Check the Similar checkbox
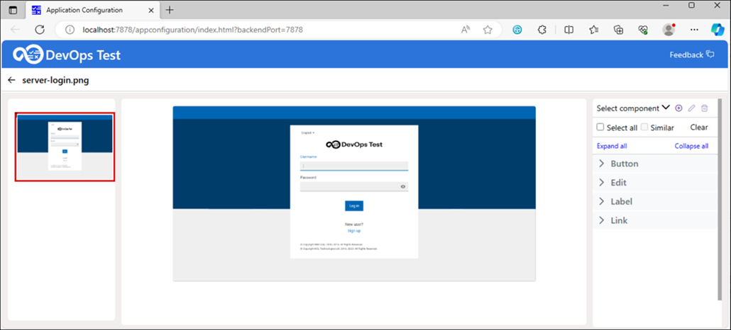This screenshot has height=330, width=731. coord(644,127)
